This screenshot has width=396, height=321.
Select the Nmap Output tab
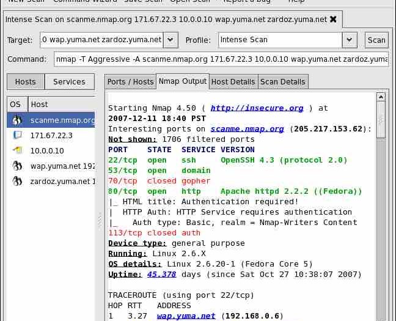(183, 81)
